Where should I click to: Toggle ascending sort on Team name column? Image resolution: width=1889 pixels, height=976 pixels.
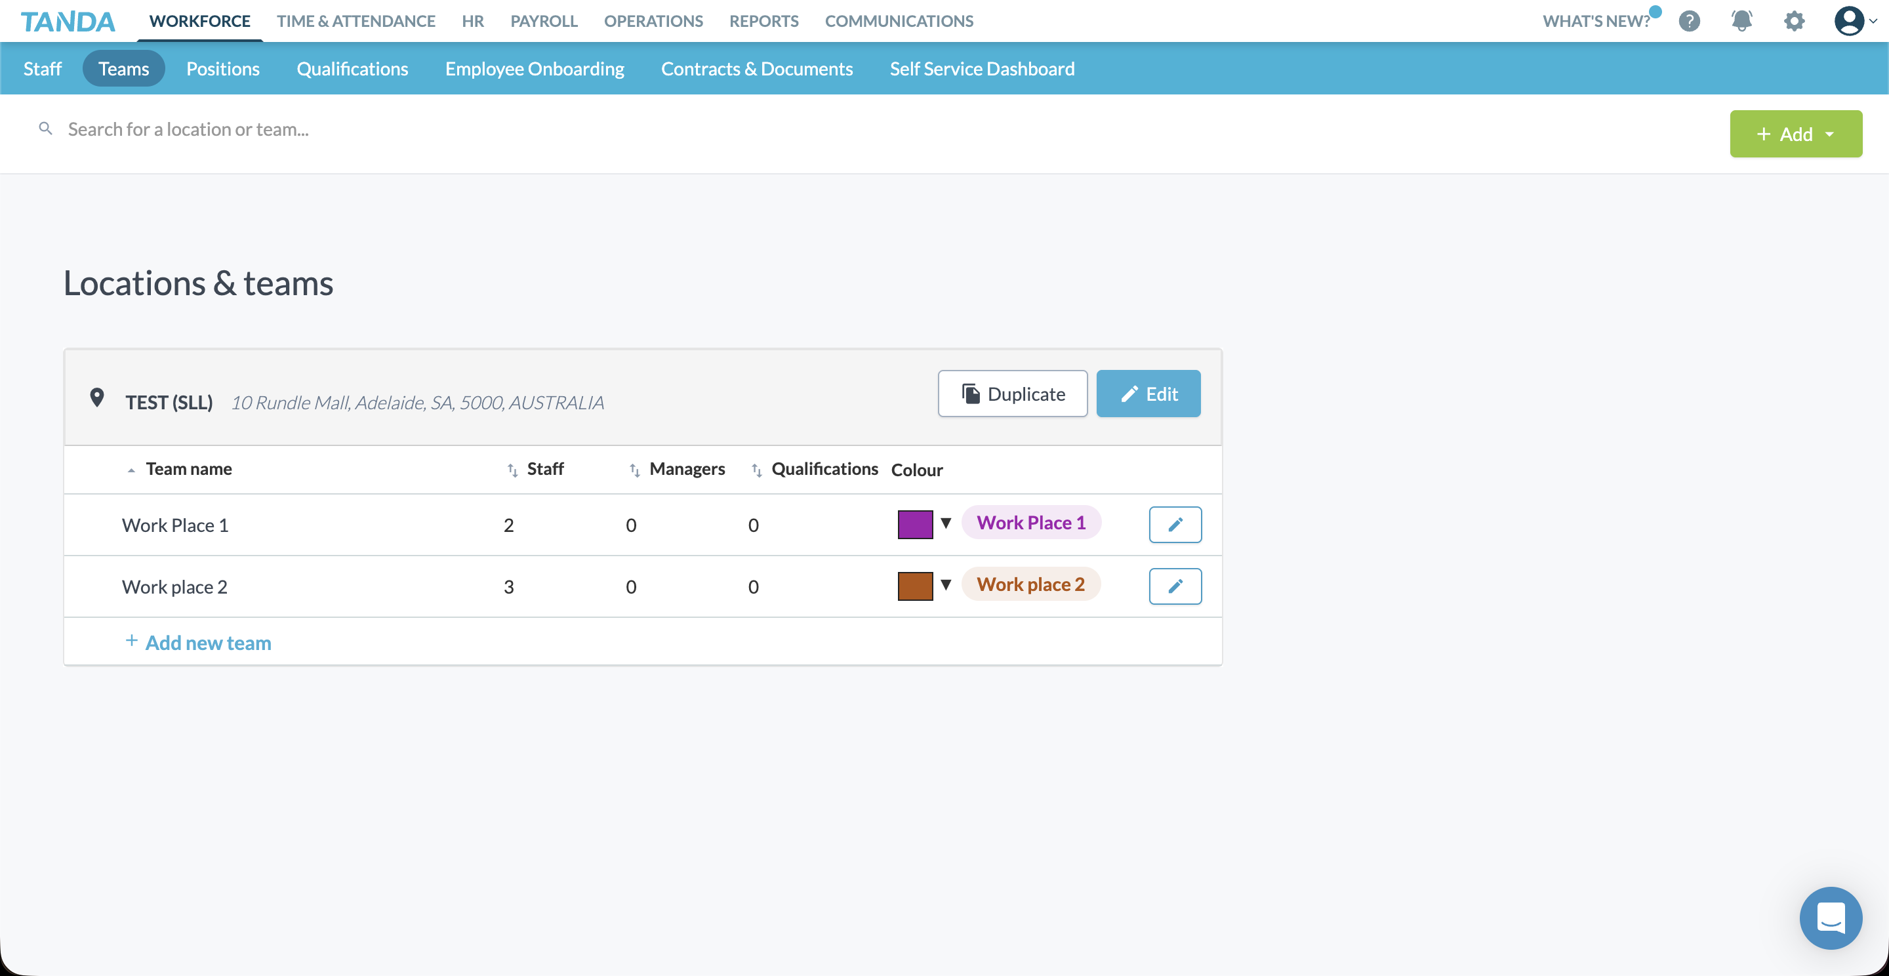point(131,470)
